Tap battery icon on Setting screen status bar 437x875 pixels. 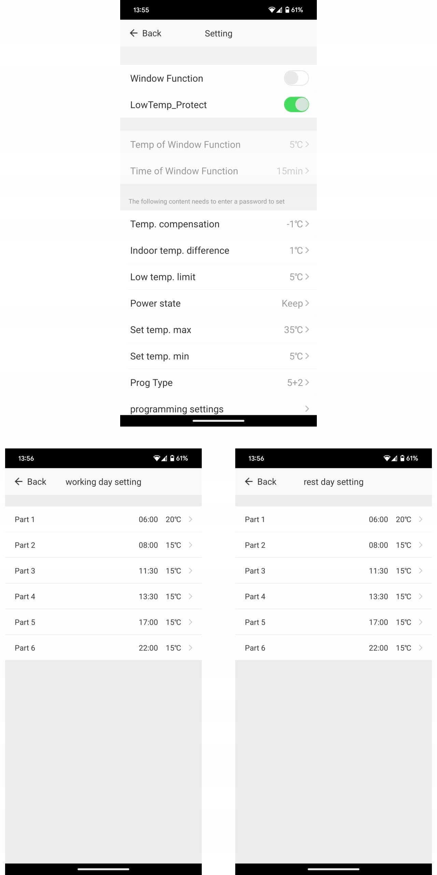tap(287, 10)
